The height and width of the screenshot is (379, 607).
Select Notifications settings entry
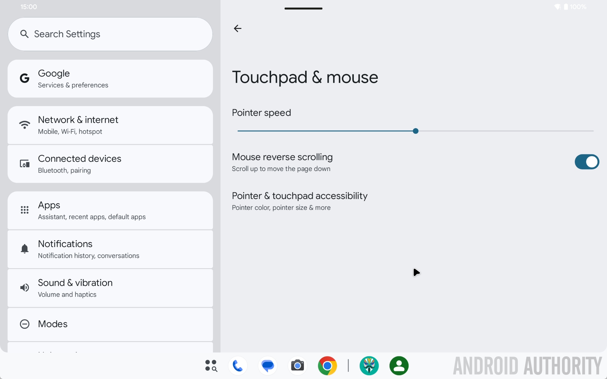pos(110,249)
